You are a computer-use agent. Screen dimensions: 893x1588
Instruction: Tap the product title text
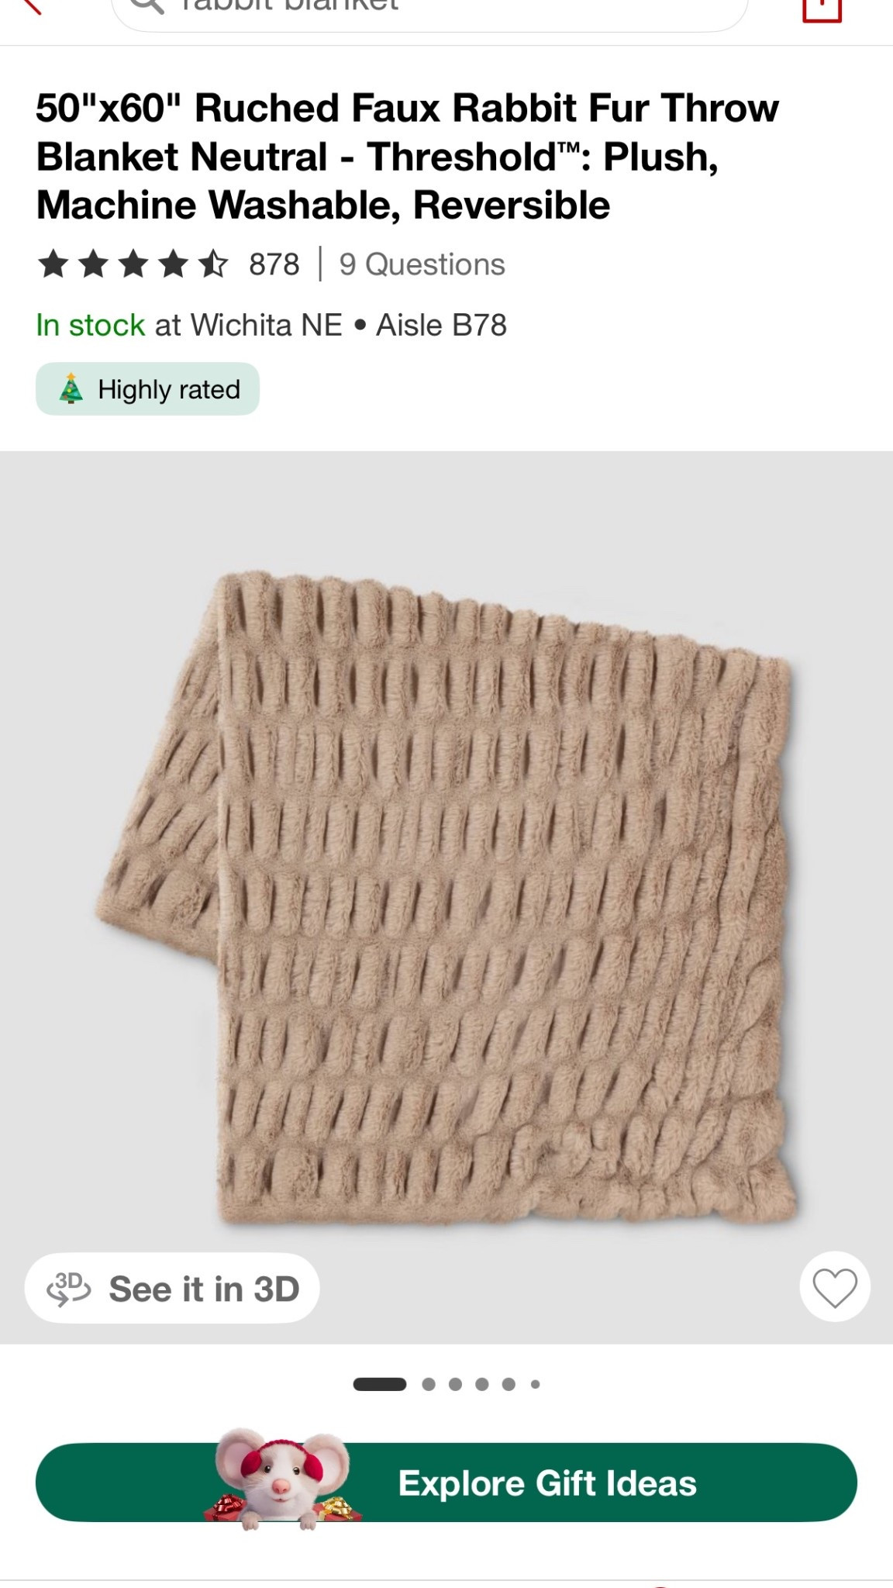point(408,157)
